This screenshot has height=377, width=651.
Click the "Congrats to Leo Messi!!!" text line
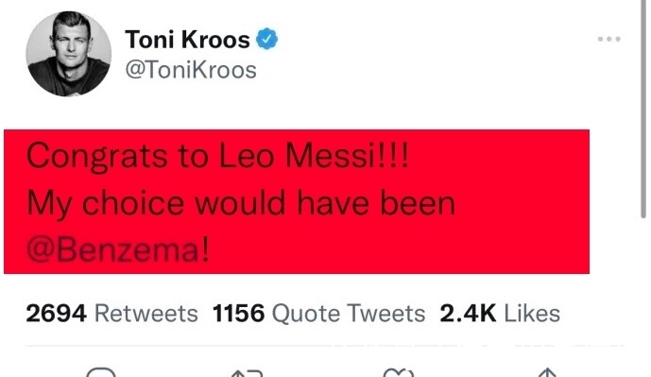(218, 156)
